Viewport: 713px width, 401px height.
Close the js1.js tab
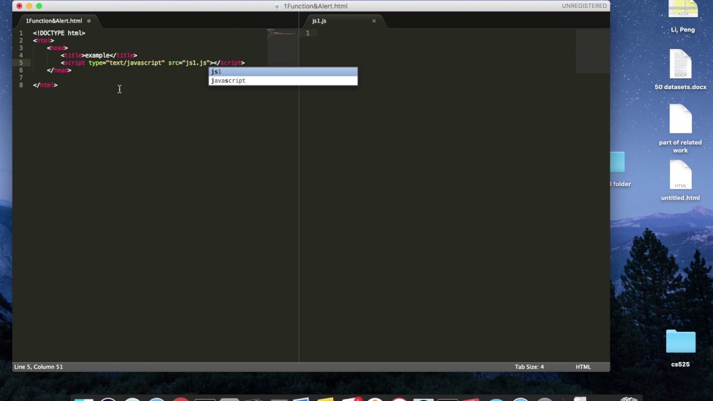[x=374, y=21]
